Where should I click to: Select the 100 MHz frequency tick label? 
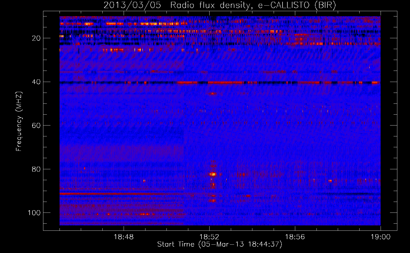34,213
